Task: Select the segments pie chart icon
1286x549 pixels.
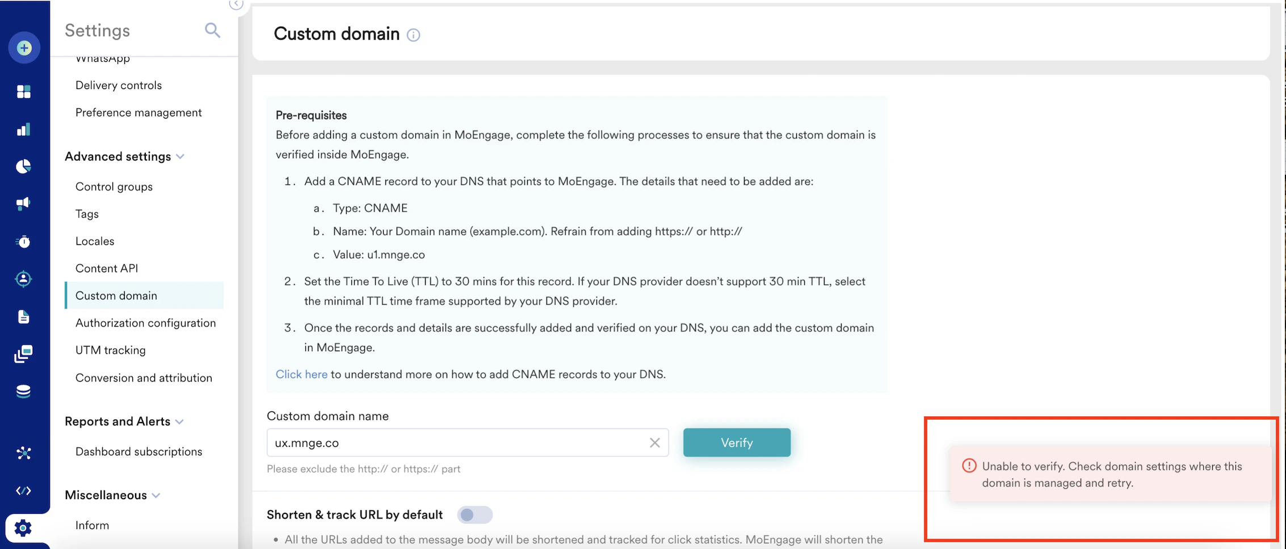Action: tap(24, 166)
